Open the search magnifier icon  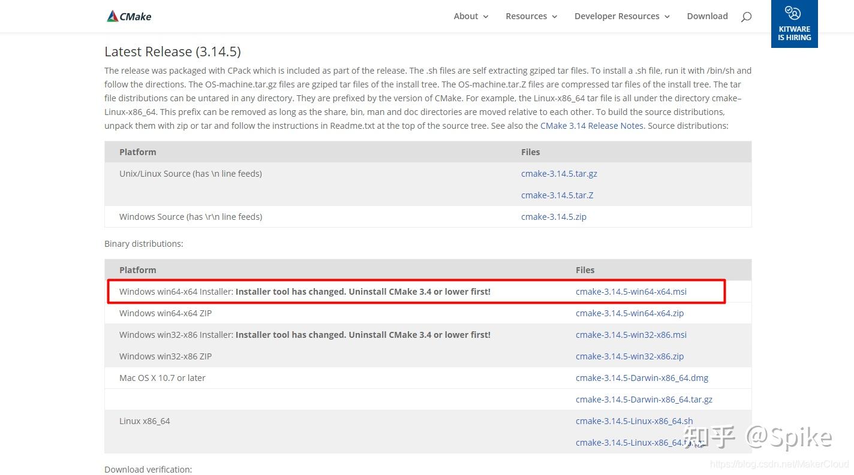tap(746, 17)
